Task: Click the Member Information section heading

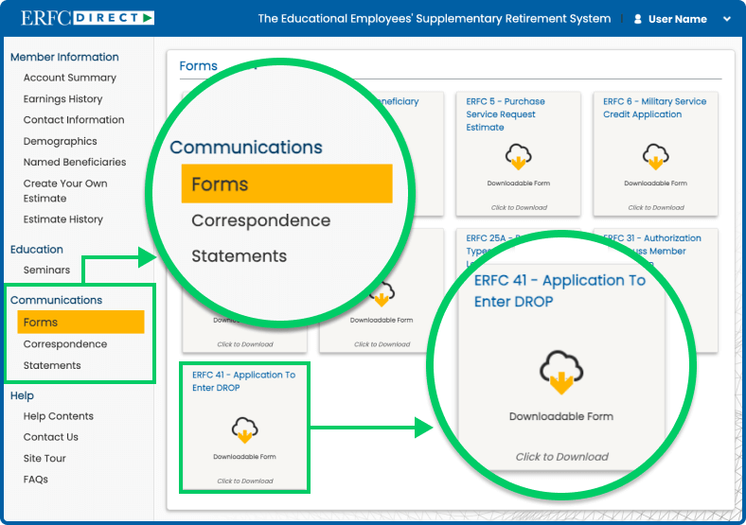Action: (64, 57)
